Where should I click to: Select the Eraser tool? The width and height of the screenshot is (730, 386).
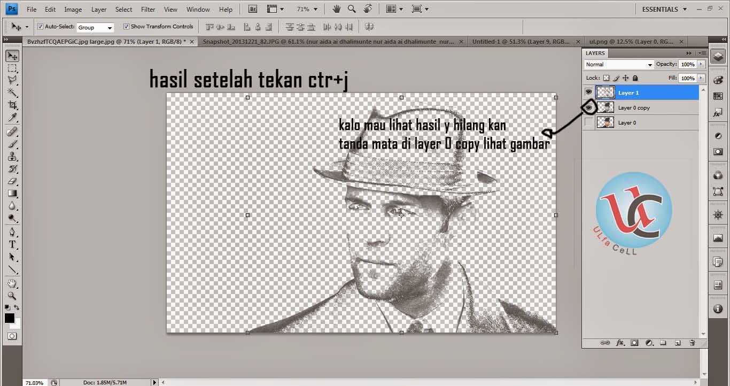coord(12,181)
